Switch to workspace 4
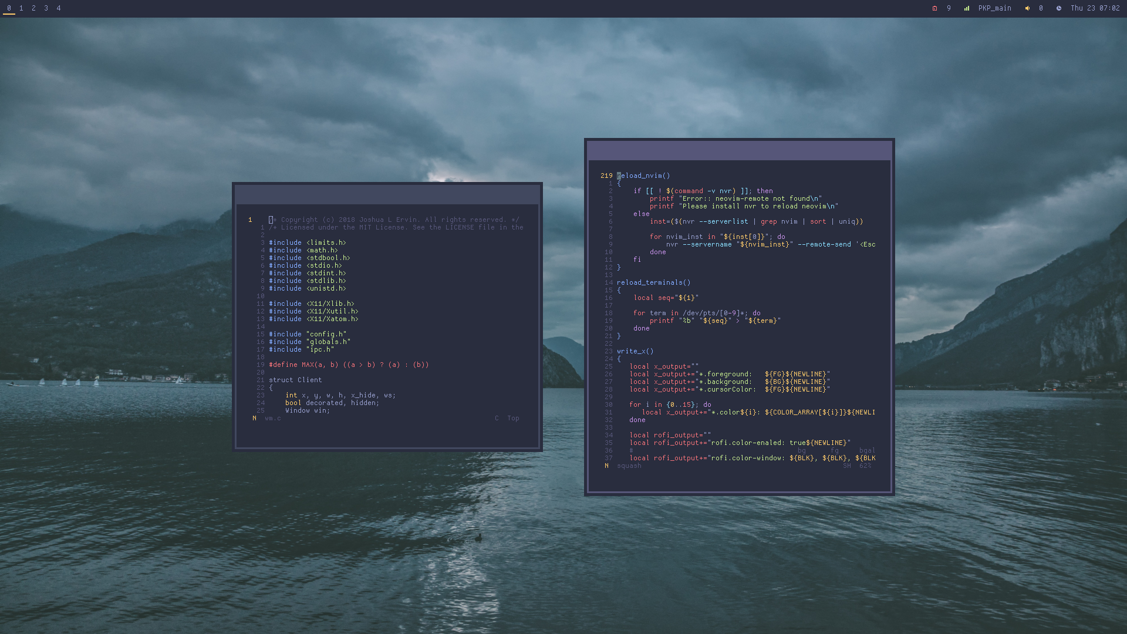Viewport: 1127px width, 634px height. [59, 8]
